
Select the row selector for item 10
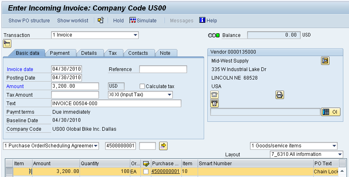(x=9, y=171)
